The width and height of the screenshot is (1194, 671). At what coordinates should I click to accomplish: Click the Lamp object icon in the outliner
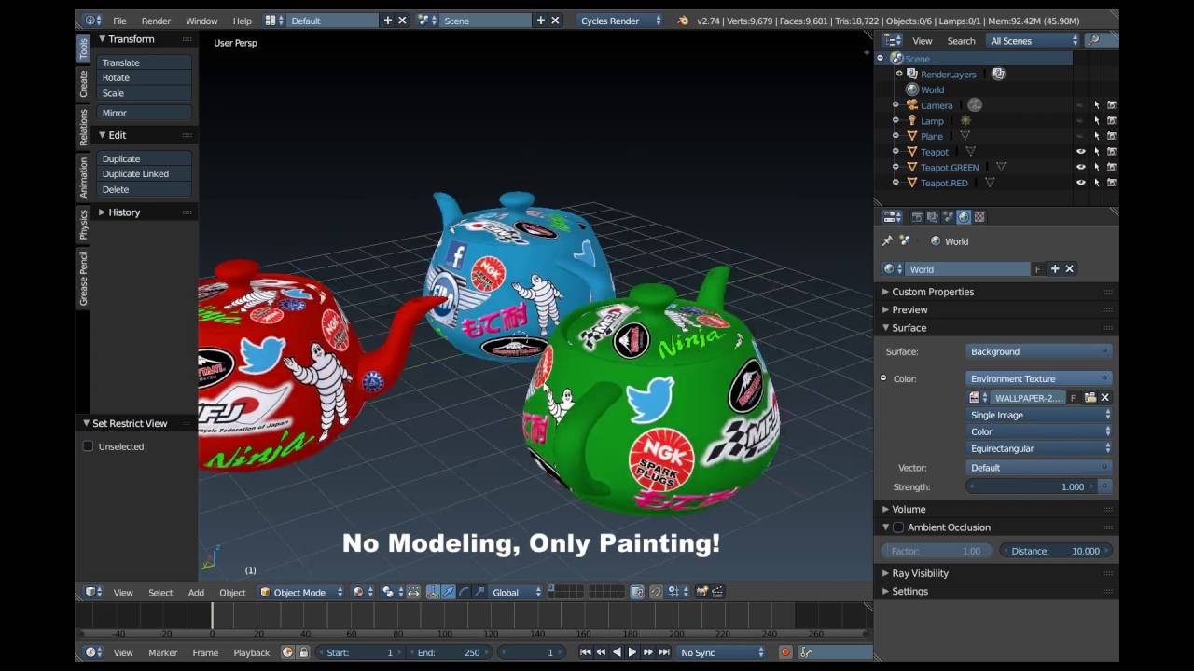click(912, 121)
